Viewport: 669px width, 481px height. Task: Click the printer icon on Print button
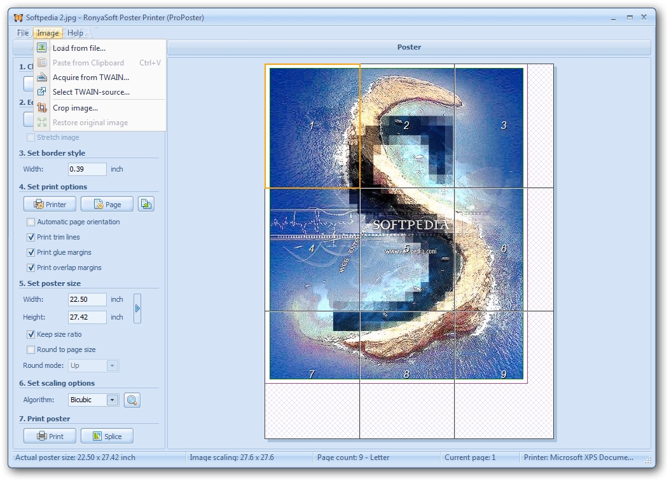(x=42, y=437)
